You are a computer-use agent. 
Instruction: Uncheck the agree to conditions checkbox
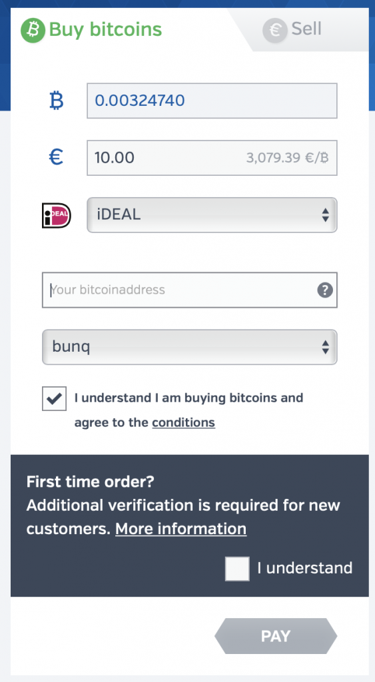55,398
